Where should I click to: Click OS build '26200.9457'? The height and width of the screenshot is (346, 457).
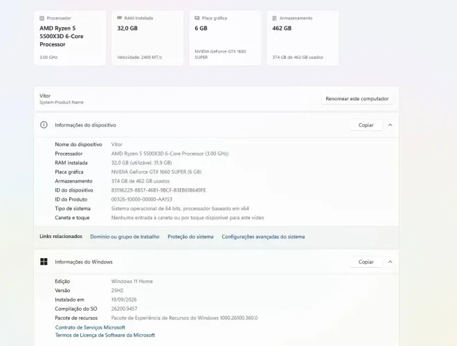tap(124, 309)
